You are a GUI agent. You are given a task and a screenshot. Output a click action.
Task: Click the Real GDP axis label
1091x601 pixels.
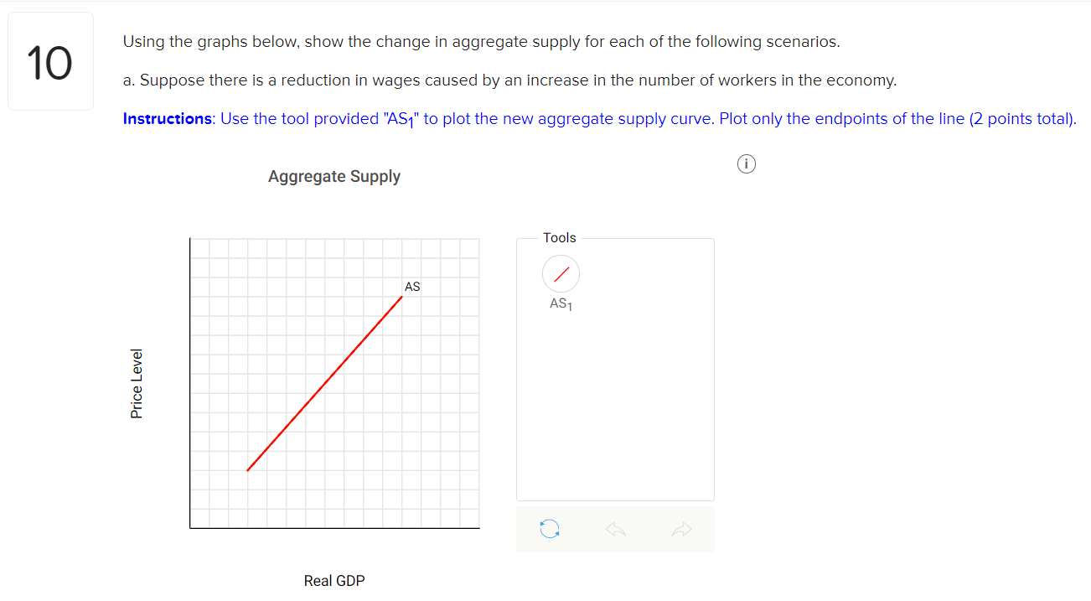[334, 580]
